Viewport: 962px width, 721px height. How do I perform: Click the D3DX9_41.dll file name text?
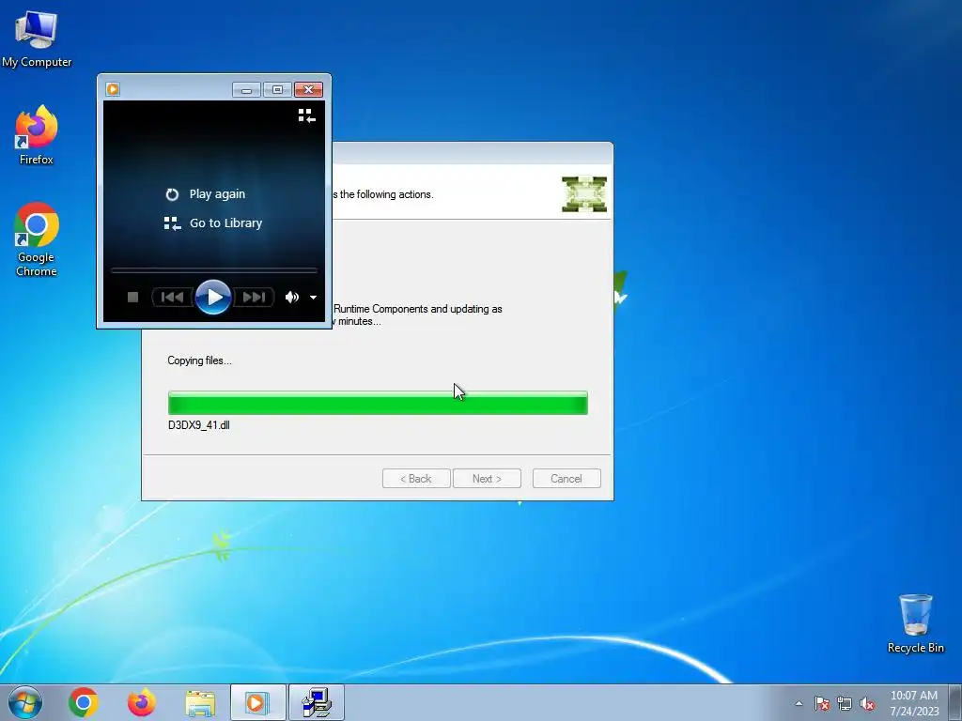pyautogui.click(x=199, y=425)
